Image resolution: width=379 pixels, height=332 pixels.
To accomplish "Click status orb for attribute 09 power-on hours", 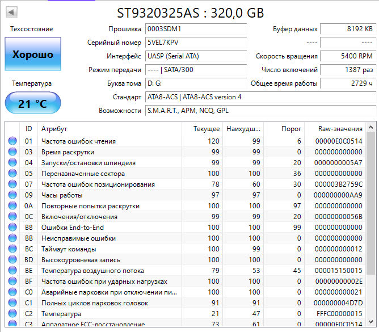I will coord(12,195).
